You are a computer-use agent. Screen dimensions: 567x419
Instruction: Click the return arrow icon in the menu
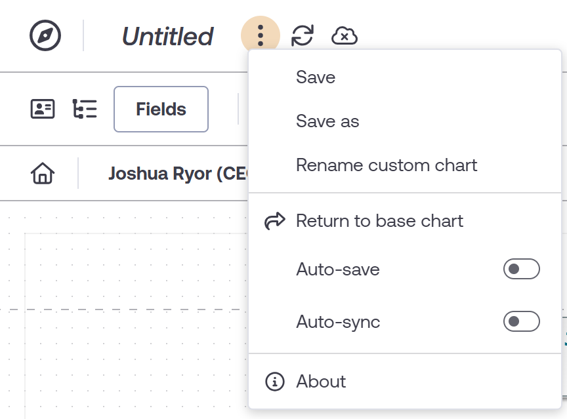pyautogui.click(x=275, y=220)
